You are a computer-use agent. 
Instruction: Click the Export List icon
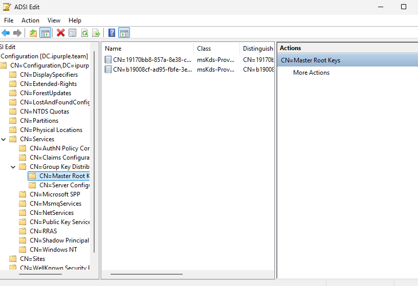96,33
